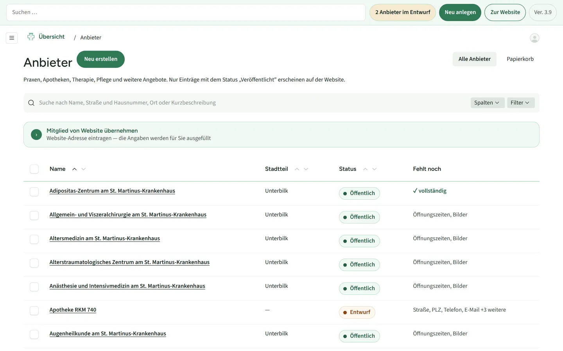
Task: Switch to the Alle Anbieter tab
Action: tap(475, 59)
